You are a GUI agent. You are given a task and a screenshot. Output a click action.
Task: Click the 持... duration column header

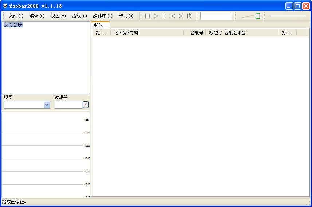287,33
